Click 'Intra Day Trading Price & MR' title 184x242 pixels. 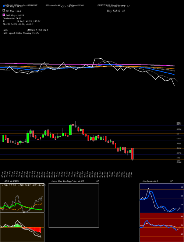68,181
